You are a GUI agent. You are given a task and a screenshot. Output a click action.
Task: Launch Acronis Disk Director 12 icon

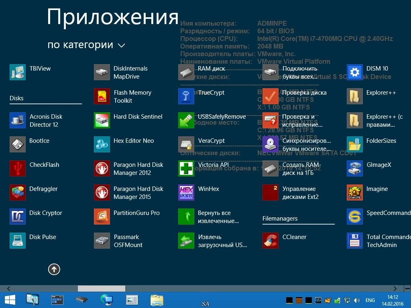[18, 120]
